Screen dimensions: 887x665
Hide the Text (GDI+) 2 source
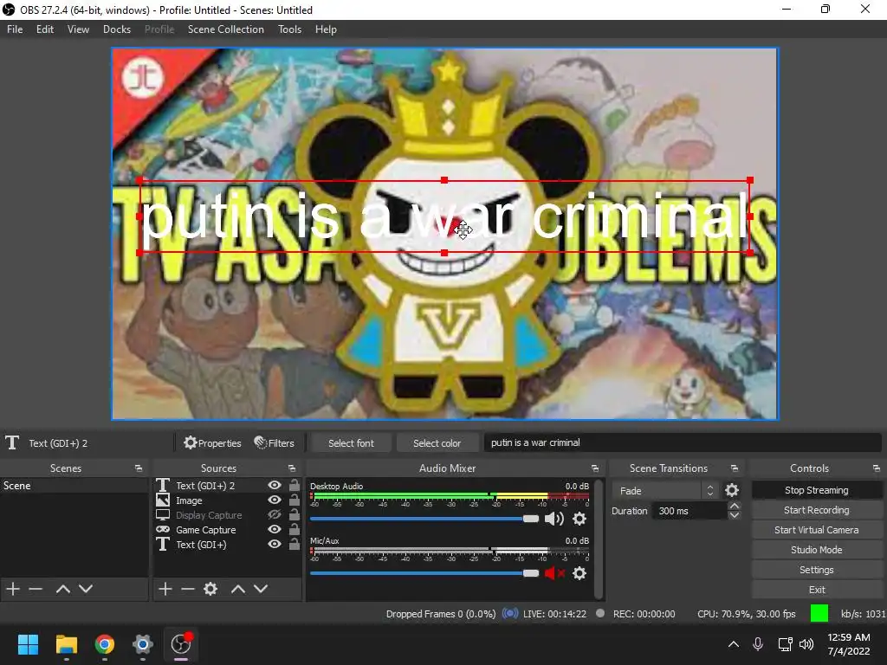(x=275, y=485)
